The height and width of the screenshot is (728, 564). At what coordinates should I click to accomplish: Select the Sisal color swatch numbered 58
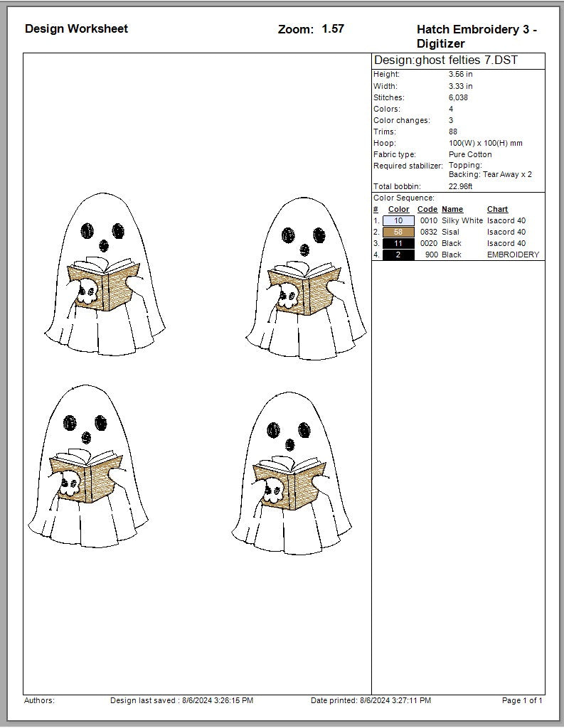(x=398, y=232)
